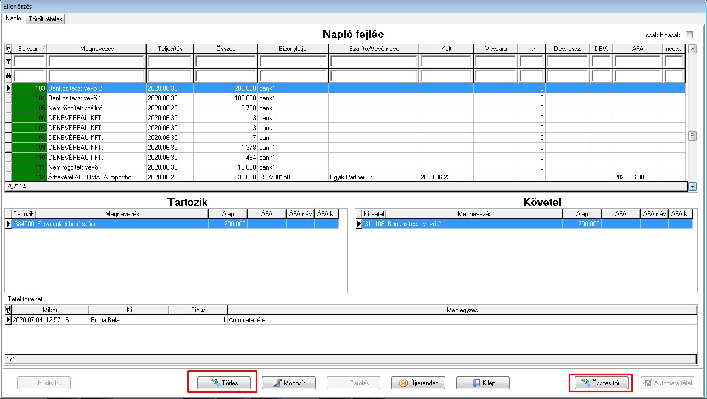Viewport: 707px width, 399px height.
Task: Open the Napló fejléc grid's column chooser icon
Action: coord(8,49)
